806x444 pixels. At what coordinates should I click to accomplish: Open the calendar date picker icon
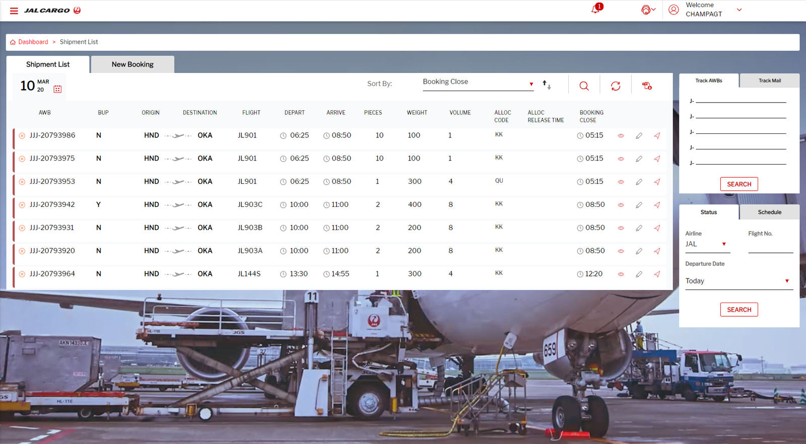click(x=57, y=89)
